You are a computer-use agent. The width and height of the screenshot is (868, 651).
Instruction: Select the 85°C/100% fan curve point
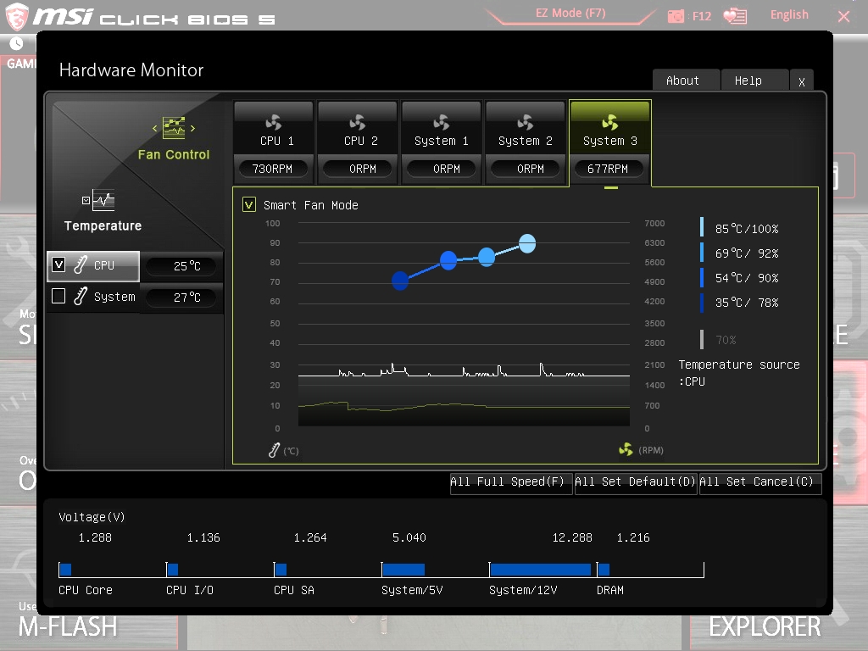[527, 244]
